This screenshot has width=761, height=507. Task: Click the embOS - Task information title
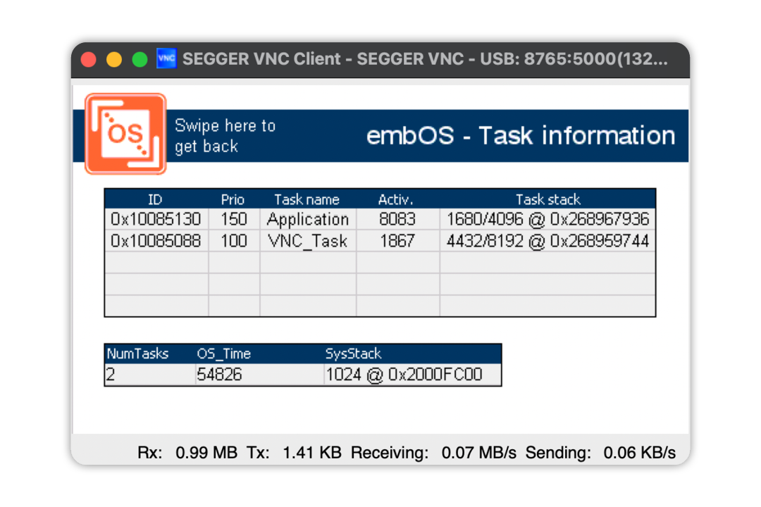[520, 135]
